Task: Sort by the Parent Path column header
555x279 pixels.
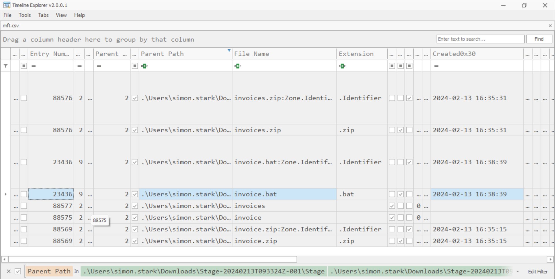Action: pyautogui.click(x=185, y=54)
